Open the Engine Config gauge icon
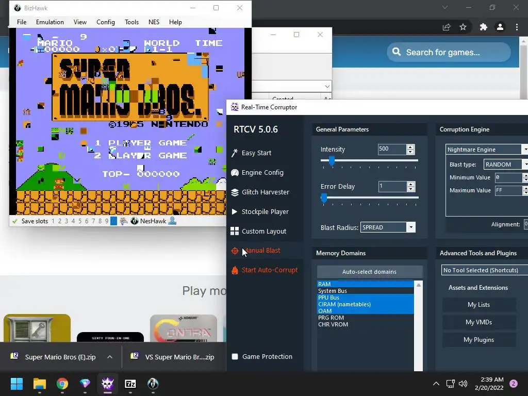528x396 pixels. [x=235, y=172]
